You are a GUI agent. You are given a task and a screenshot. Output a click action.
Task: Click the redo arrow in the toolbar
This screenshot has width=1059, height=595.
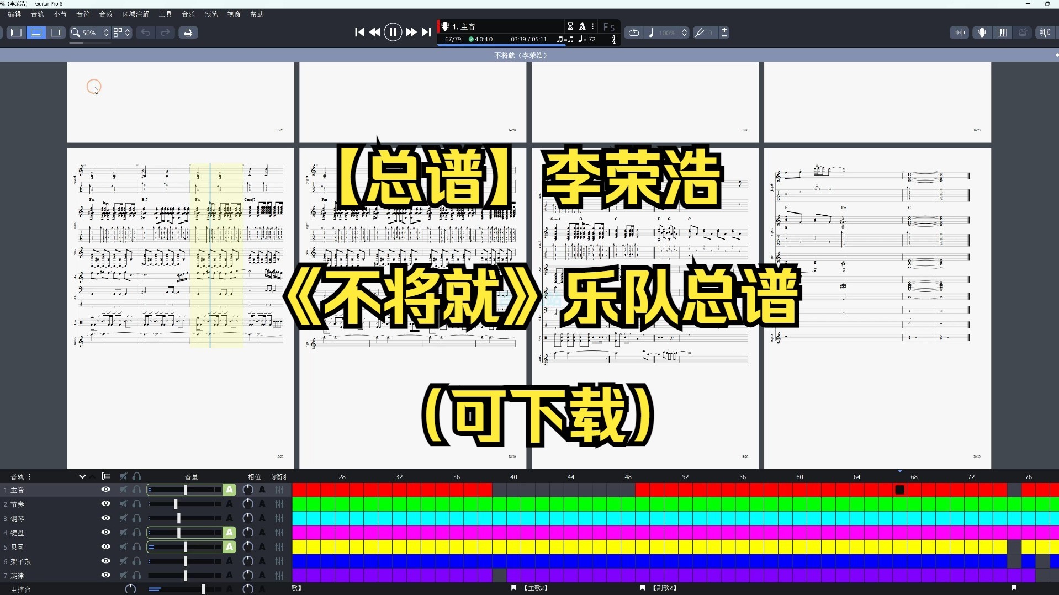[x=165, y=33]
